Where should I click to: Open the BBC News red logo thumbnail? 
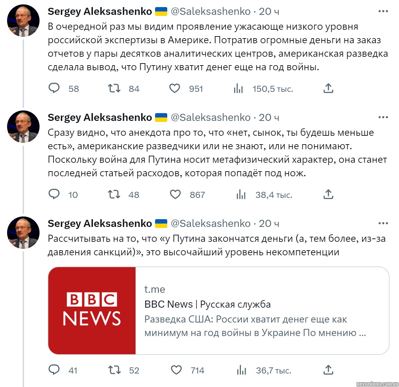(x=92, y=311)
